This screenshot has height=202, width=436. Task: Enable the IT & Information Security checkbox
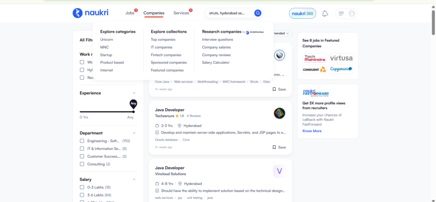pos(82,149)
